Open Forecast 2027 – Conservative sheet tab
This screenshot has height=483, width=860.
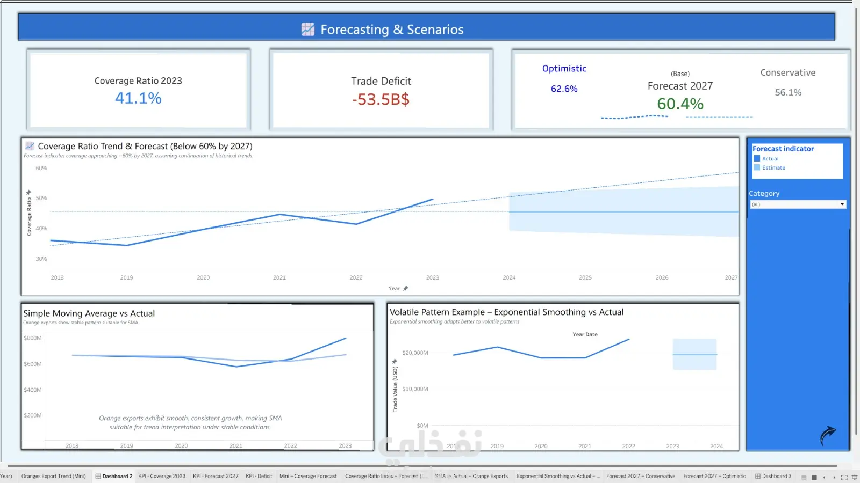point(641,476)
